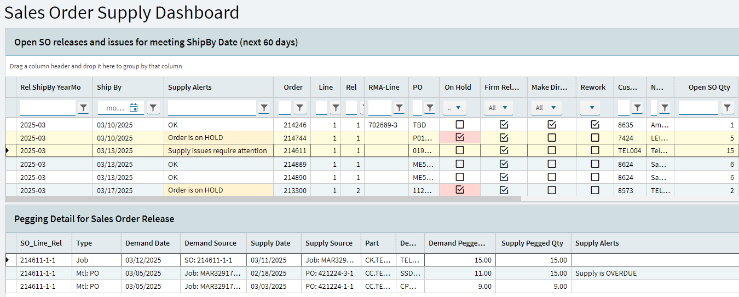Click supply source 'PO: 421224-3-1'
The height and width of the screenshot is (297, 739).
330,273
